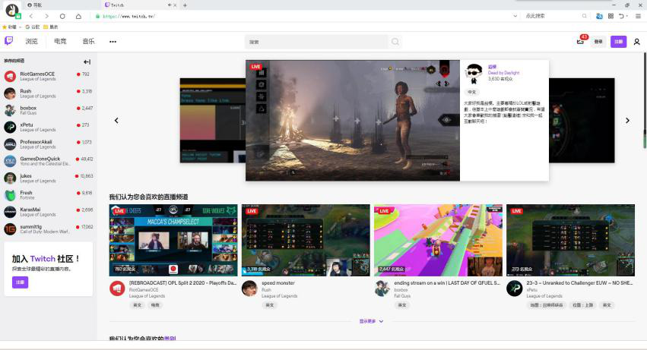Image resolution: width=647 pixels, height=350 pixels.
Task: Click the Twitch search input field
Action: (316, 42)
